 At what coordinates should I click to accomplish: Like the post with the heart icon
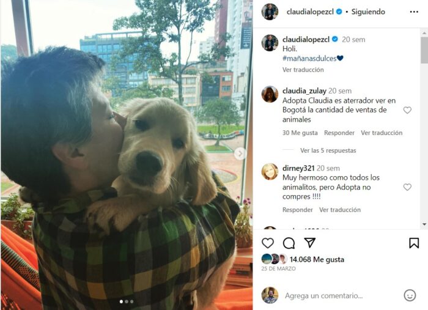point(268,243)
